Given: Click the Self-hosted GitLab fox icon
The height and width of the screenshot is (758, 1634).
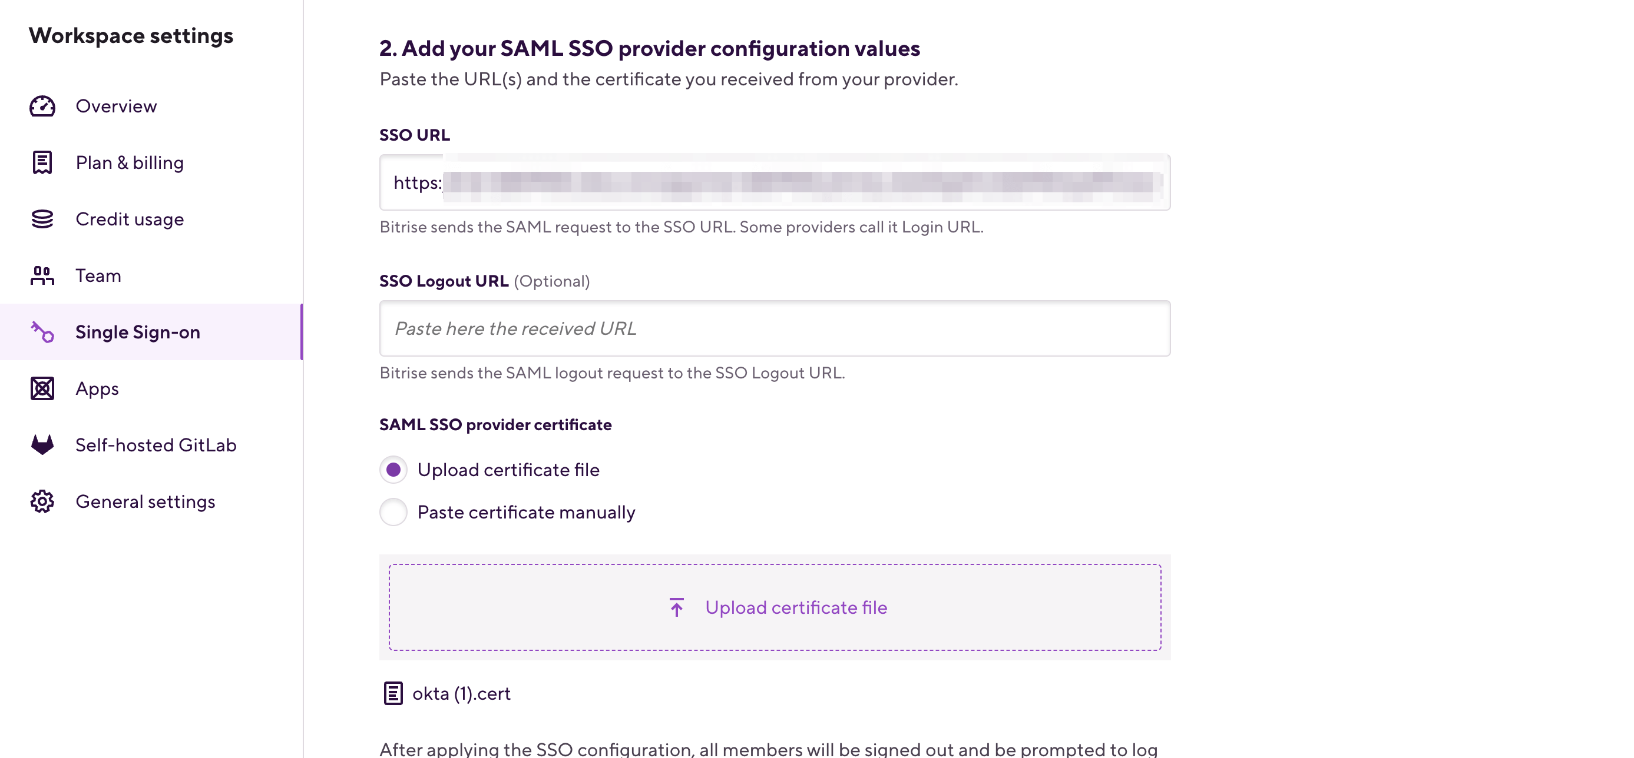Looking at the screenshot, I should tap(41, 444).
